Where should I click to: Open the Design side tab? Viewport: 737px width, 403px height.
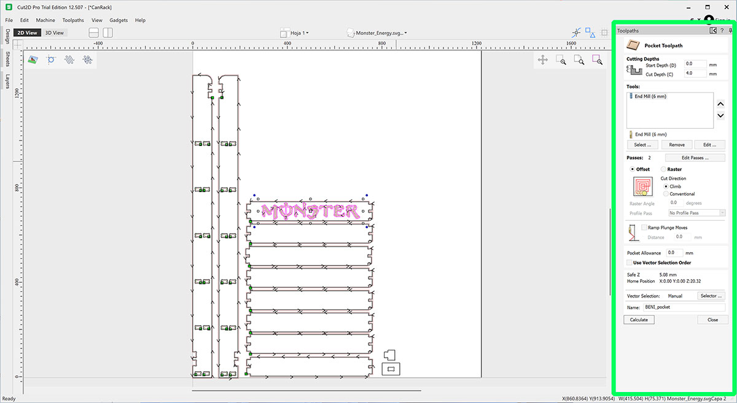[7, 37]
